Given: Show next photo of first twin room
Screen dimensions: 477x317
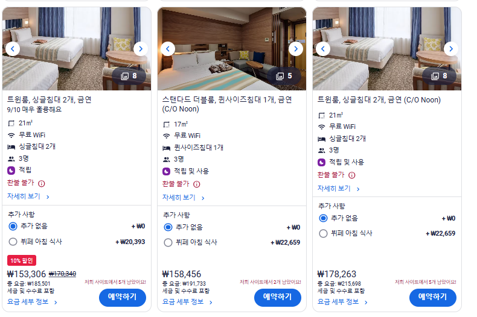Looking at the screenshot, I should coord(141,49).
